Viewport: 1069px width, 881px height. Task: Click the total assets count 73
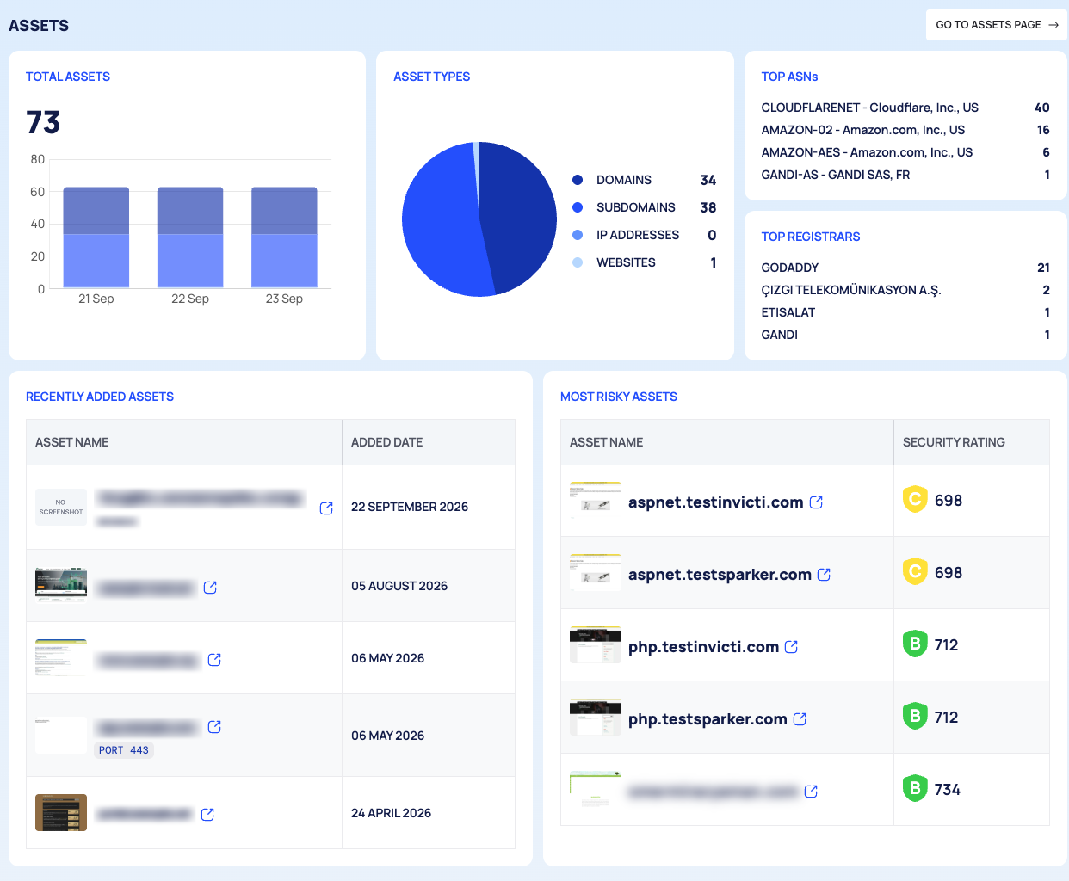click(x=43, y=122)
